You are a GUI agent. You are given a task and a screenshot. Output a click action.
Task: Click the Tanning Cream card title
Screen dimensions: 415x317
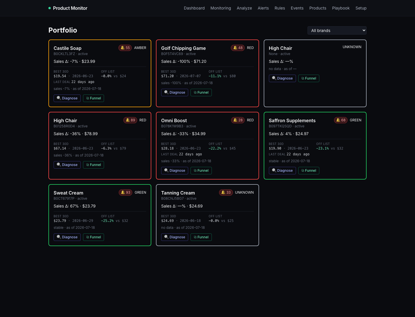tap(178, 193)
